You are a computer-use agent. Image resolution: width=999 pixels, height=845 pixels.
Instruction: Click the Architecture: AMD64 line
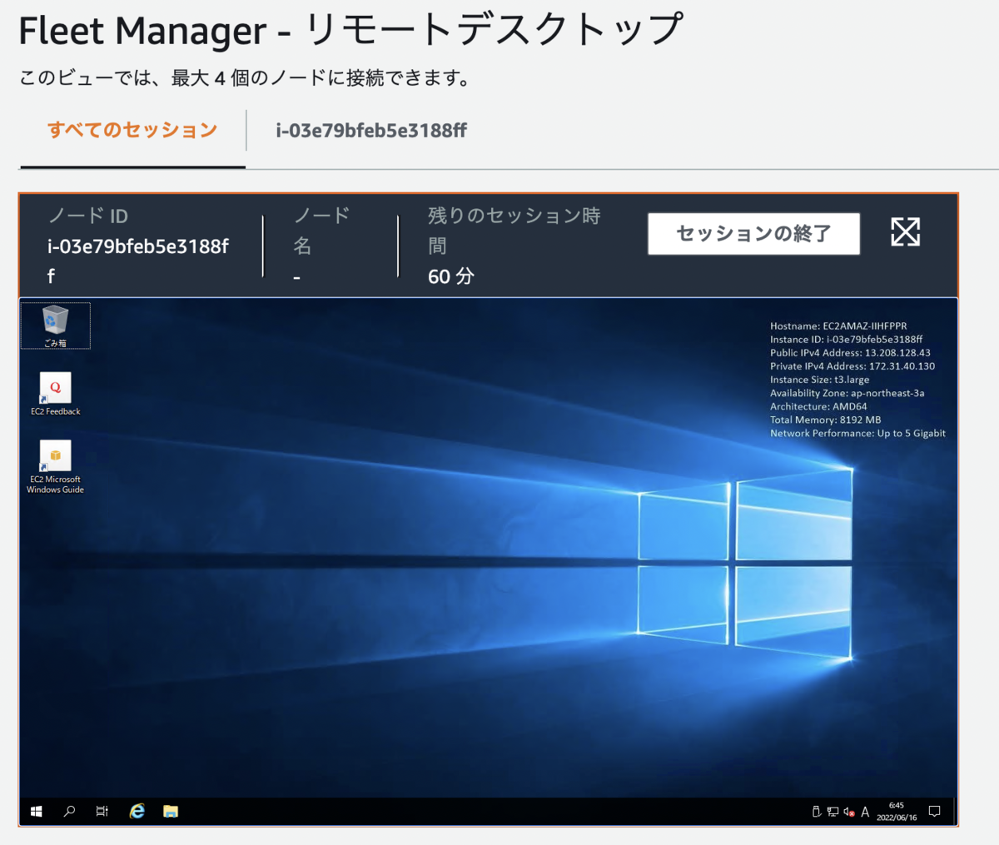tap(818, 406)
